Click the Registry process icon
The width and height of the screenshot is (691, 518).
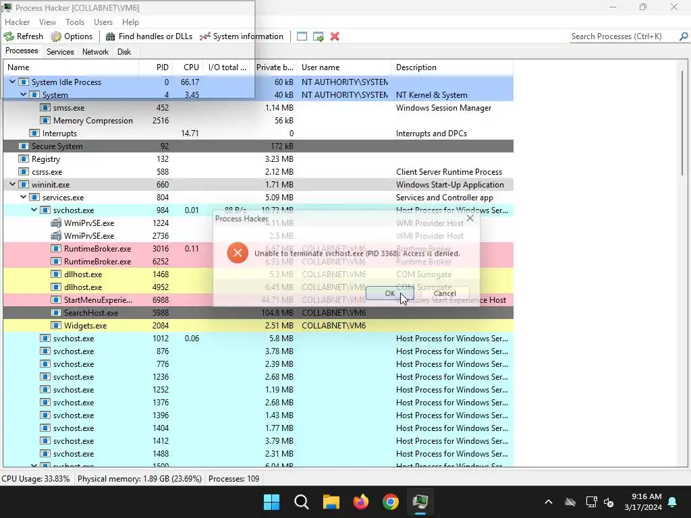(24, 159)
